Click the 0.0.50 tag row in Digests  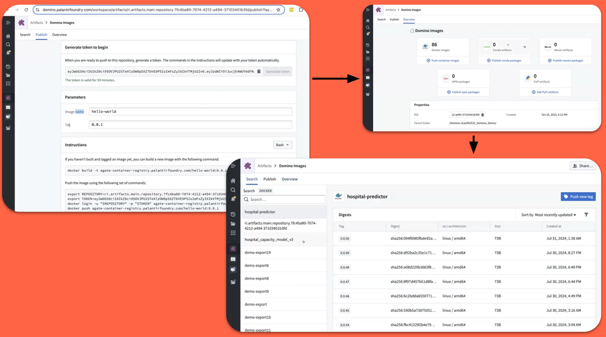(464, 239)
